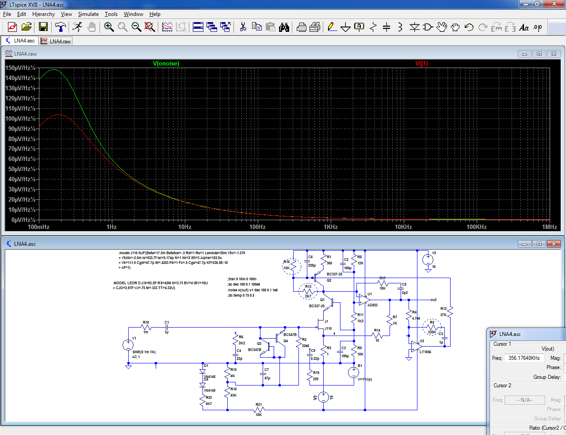The image size is (566, 435).
Task: Click the Open file folder icon
Action: coord(27,27)
